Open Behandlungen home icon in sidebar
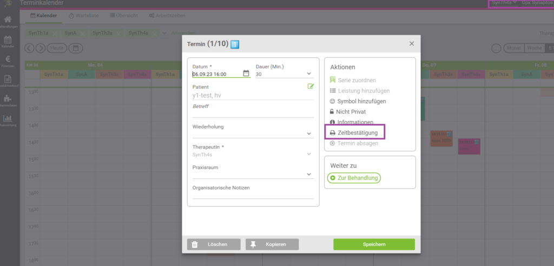This screenshot has height=266, width=554. point(8,20)
